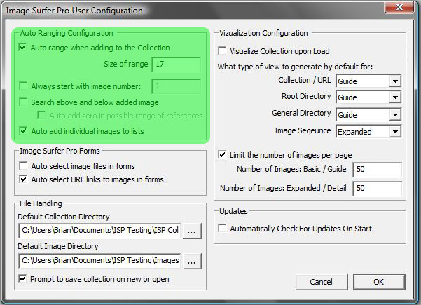Click the 'Size of range' label
The image size is (421, 305).
[x=126, y=64]
